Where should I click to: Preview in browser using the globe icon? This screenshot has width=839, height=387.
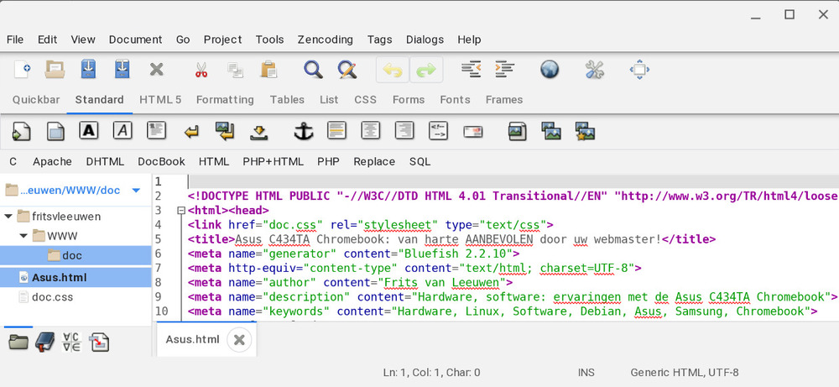pyautogui.click(x=550, y=70)
